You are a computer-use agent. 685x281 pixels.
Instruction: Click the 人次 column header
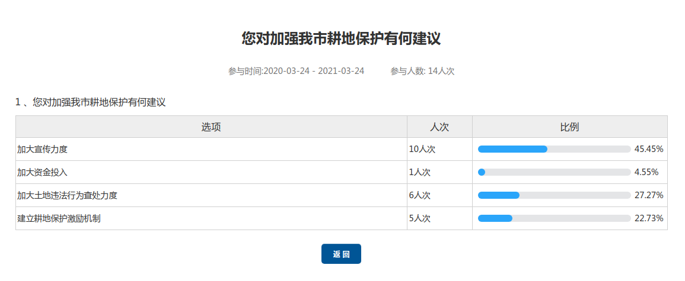[439, 127]
